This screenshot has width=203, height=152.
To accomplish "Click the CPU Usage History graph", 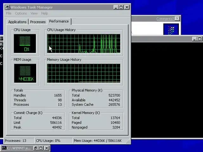I will click(84, 44).
